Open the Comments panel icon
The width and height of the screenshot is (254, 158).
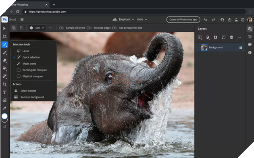250,45
